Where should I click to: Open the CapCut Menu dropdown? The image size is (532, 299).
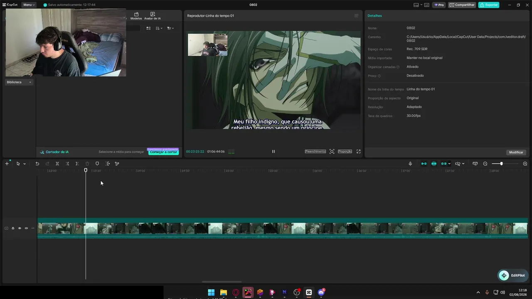pos(29,5)
